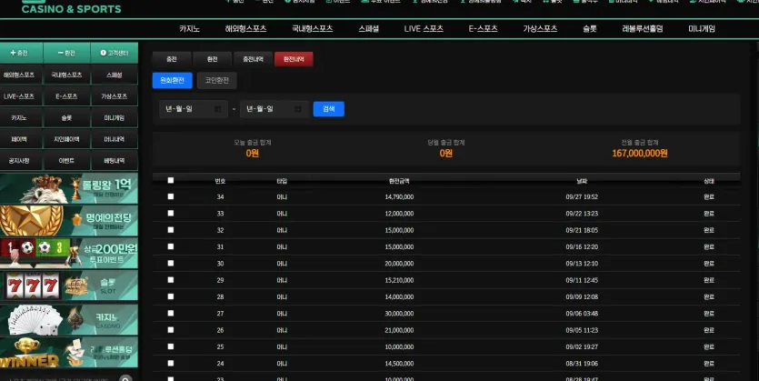Open the 777 슬롯 SLOT banner
Image resolution: width=759 pixels, height=381 pixels.
[x=69, y=286]
